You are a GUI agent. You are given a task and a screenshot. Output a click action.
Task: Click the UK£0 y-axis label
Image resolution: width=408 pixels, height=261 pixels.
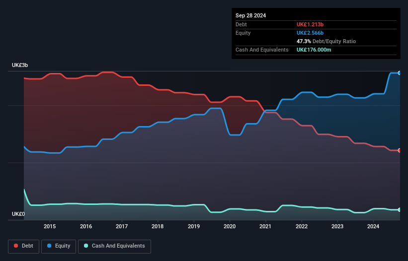click(x=18, y=214)
